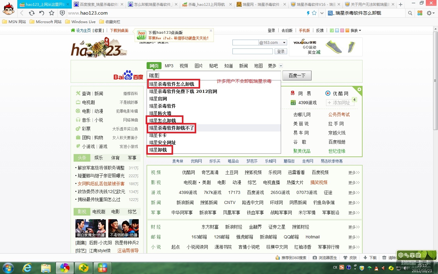The height and width of the screenshot is (274, 438).
Task: Click the Baidu search input field
Action: 214,76
